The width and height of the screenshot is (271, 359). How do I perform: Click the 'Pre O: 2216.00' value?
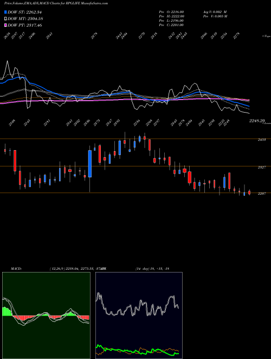point(171,11)
